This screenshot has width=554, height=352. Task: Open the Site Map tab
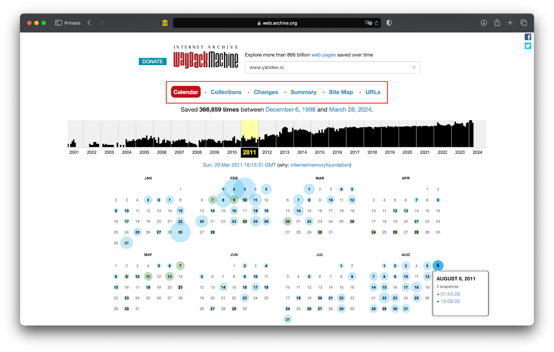(341, 92)
